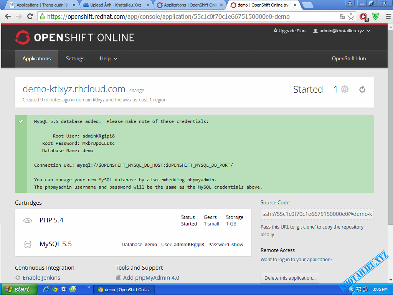Viewport: 393px width, 295px height.
Task: Open the Settings navigation tab
Action: coord(75,59)
